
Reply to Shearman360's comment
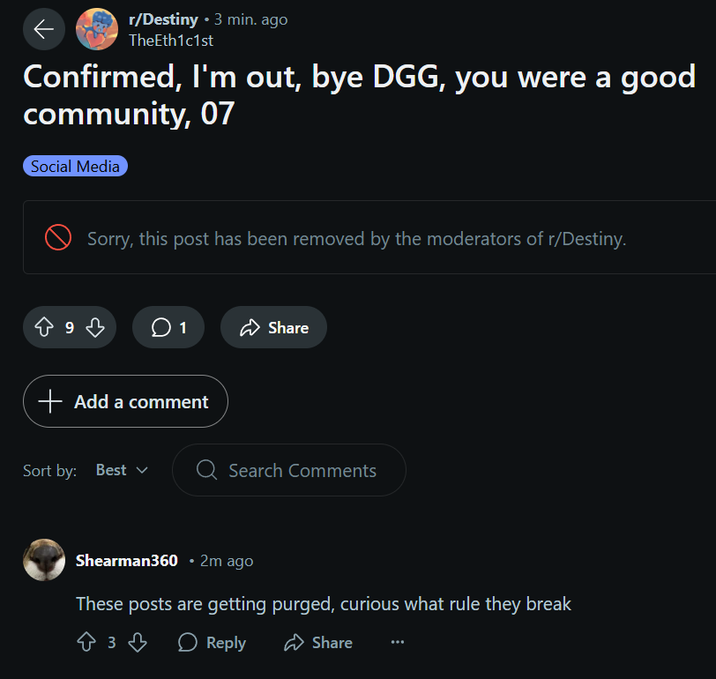pyautogui.click(x=212, y=643)
